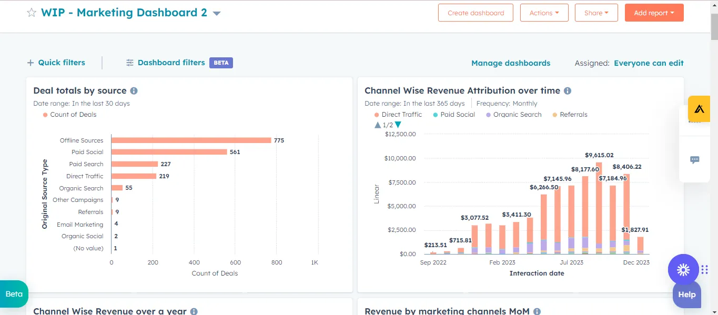
Task: Open the Manage dashboards link
Action: pos(510,63)
